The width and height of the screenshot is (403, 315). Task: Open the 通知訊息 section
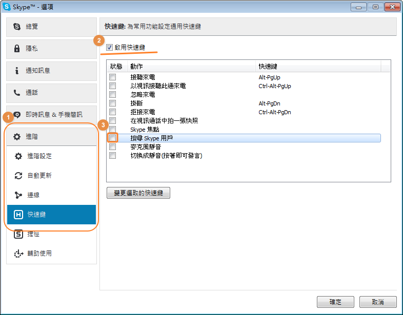click(51, 71)
